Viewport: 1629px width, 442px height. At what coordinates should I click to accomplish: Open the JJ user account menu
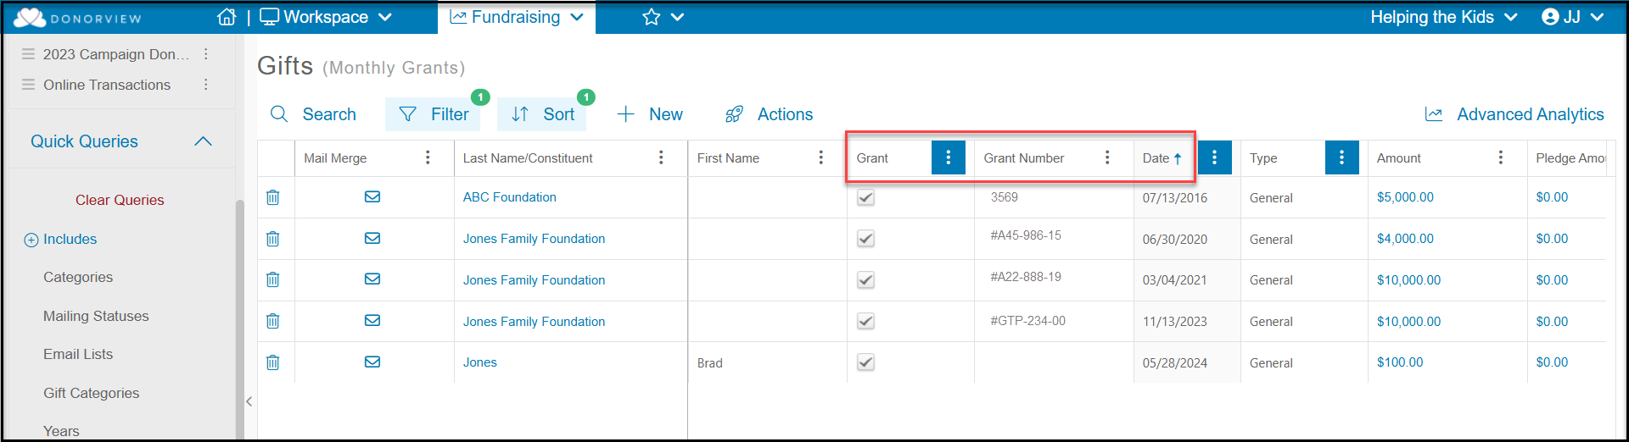coord(1573,17)
